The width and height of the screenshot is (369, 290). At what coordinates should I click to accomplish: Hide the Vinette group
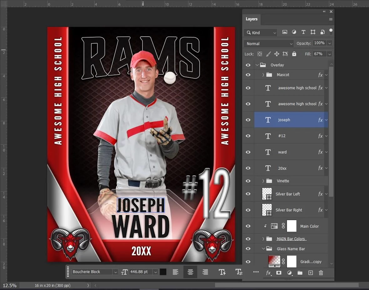248,181
